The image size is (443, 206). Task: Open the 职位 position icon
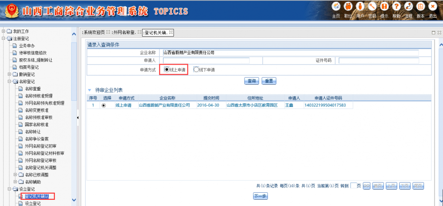(348, 7)
